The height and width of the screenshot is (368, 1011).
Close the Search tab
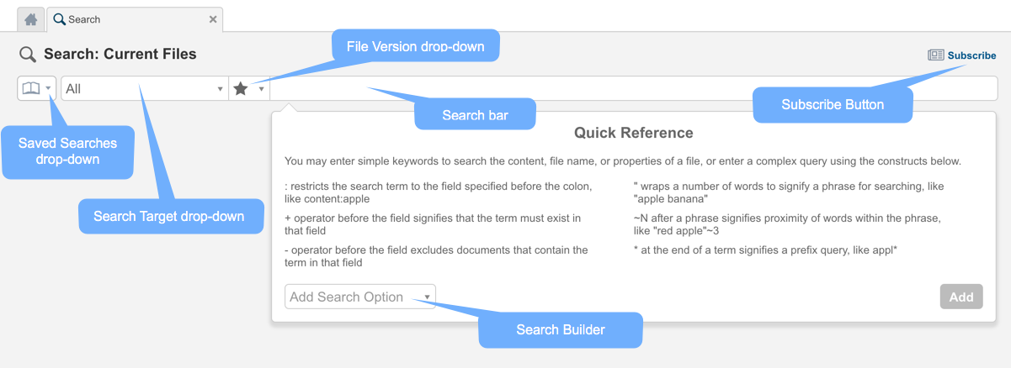[x=213, y=19]
